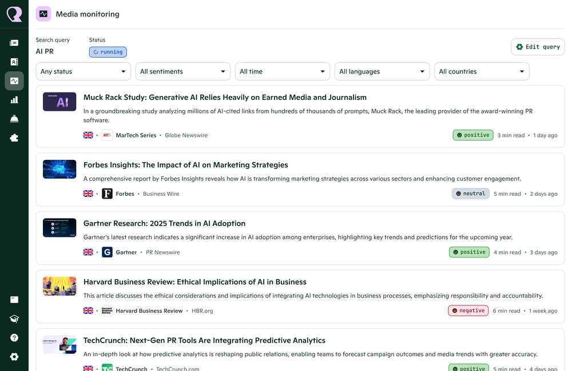Click the app logo at top left
The image size is (572, 371).
[x=14, y=14]
